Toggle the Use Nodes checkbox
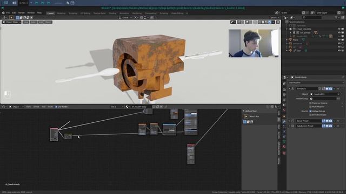346x194 pixels. (56, 107)
